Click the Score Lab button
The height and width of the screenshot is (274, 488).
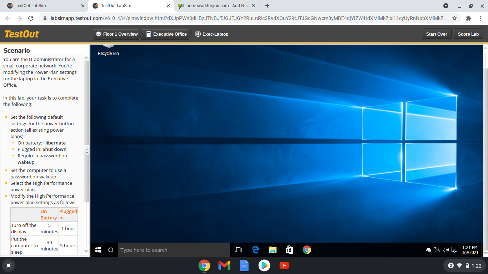click(468, 34)
